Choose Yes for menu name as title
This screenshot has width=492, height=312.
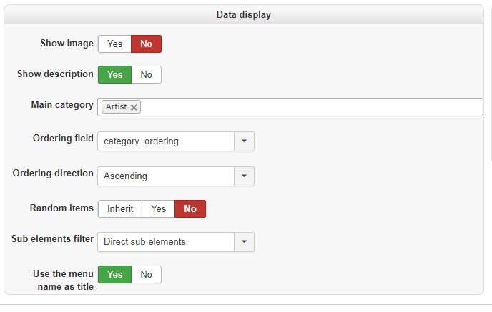114,275
